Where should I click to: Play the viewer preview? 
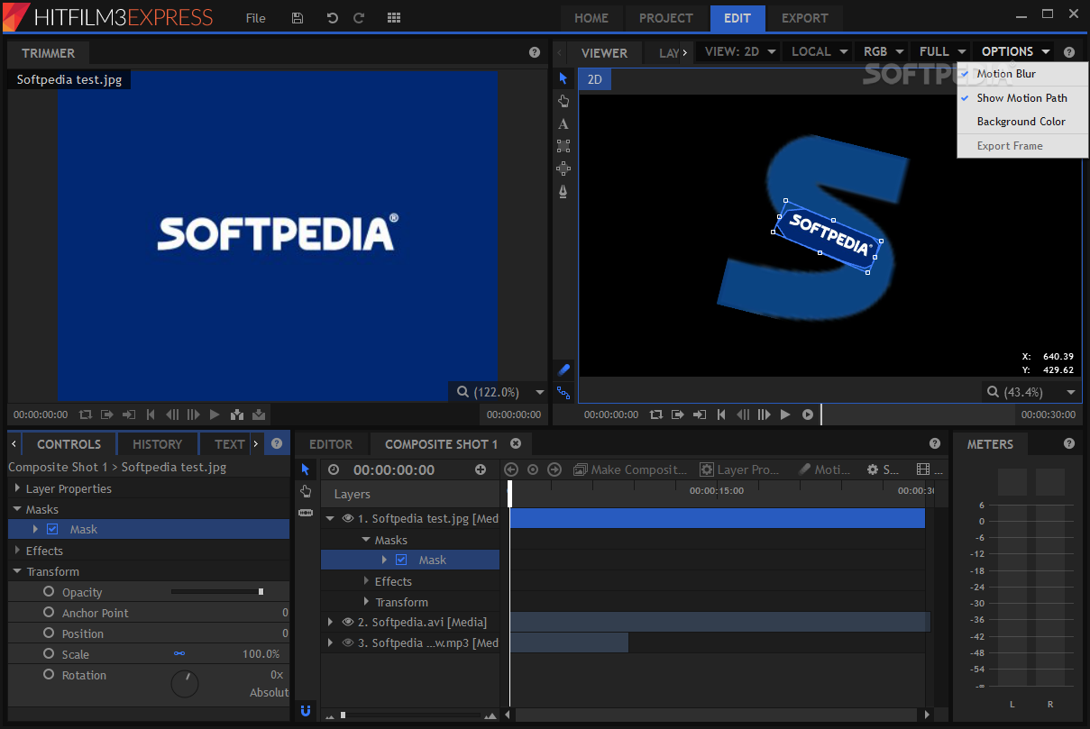point(785,415)
